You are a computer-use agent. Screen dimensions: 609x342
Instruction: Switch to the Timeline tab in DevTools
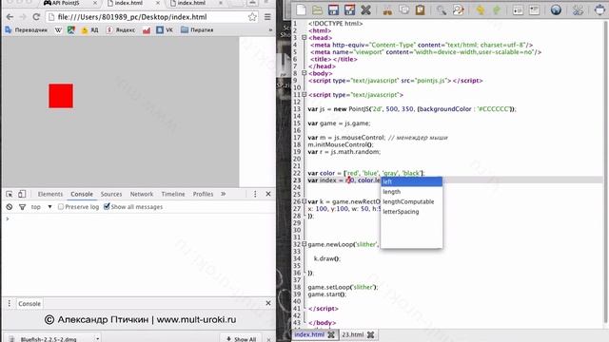[x=173, y=194]
